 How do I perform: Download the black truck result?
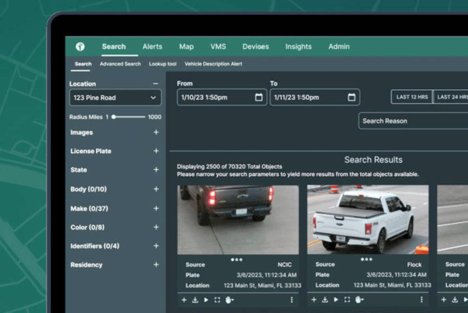click(195, 300)
